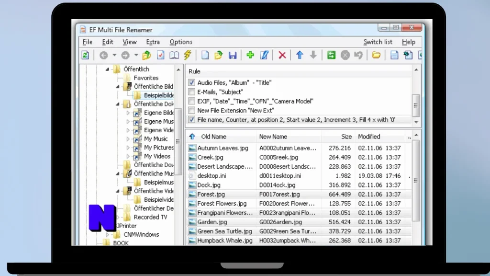Click the Old Name column header
This screenshot has height=276, width=490.
[x=213, y=137]
